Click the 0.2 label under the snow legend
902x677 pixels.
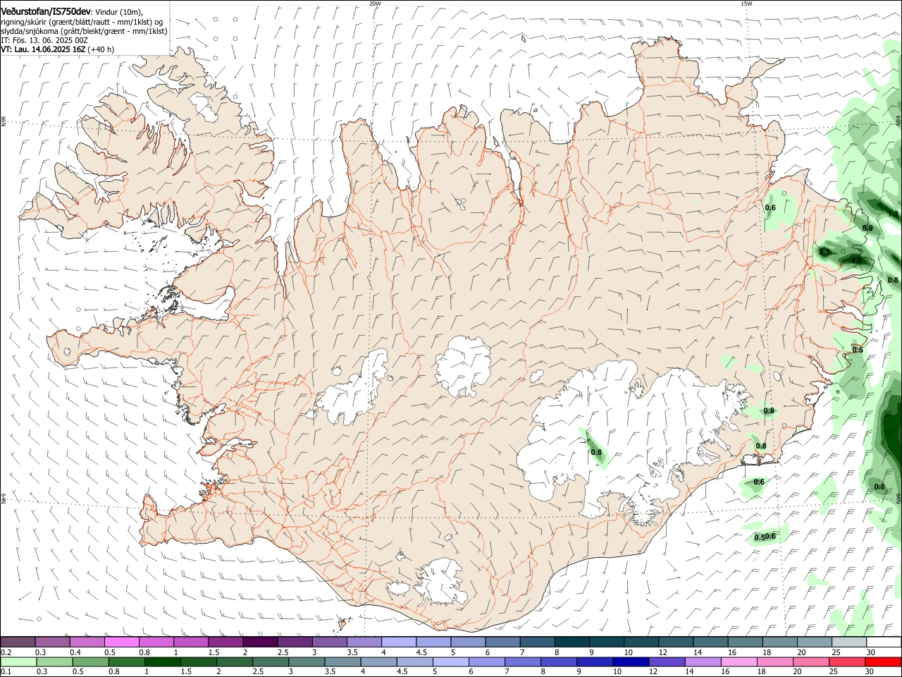tap(6, 652)
